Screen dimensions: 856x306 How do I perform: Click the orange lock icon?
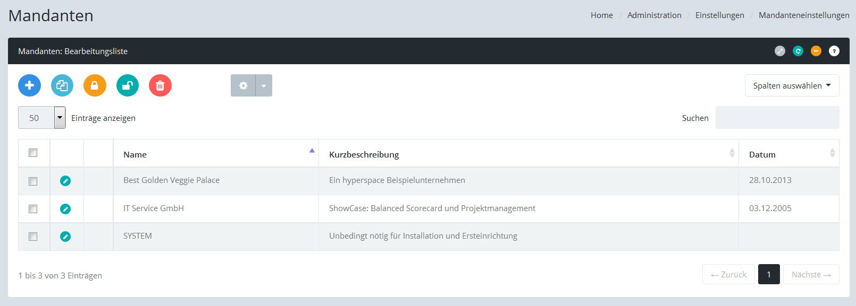(x=95, y=85)
